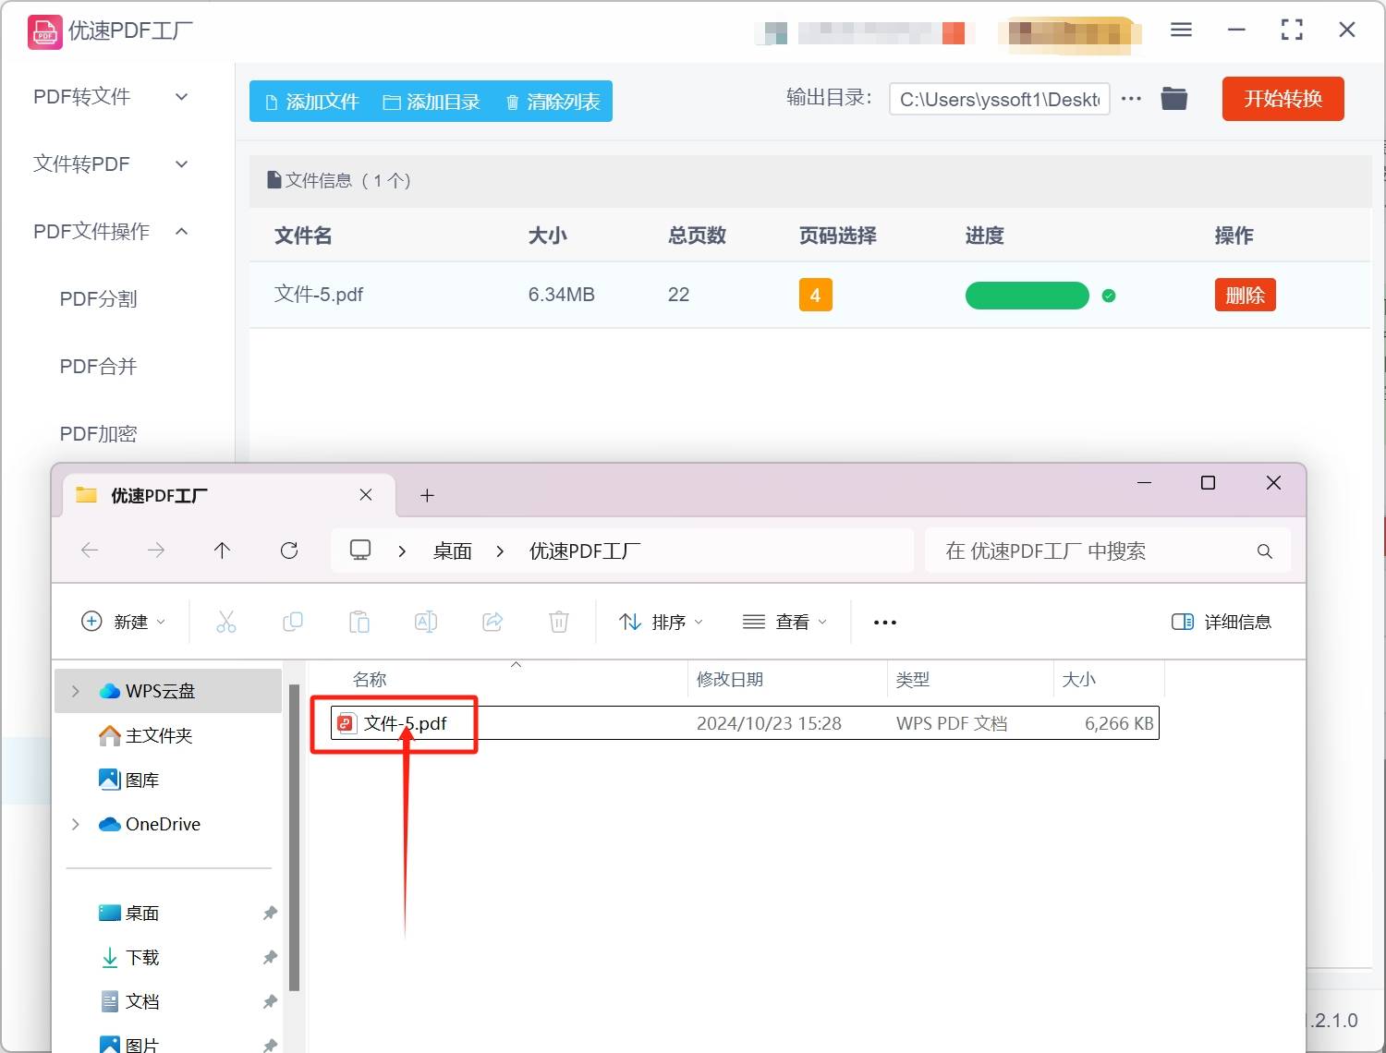Screen dimensions: 1386x1053
Task: Click the 添加文件 button
Action: [311, 102]
